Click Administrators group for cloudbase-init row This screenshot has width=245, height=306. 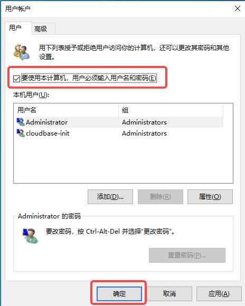(x=144, y=133)
